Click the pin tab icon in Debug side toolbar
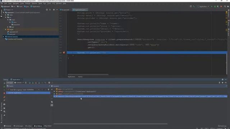The width and height of the screenshot is (230, 129). click(4, 115)
